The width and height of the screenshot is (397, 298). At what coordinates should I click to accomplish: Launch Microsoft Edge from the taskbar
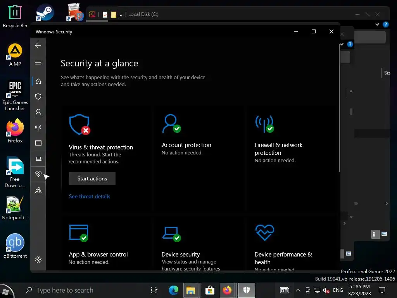point(173,290)
